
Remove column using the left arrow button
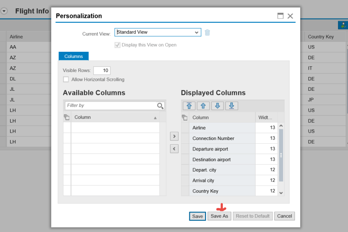point(174,149)
